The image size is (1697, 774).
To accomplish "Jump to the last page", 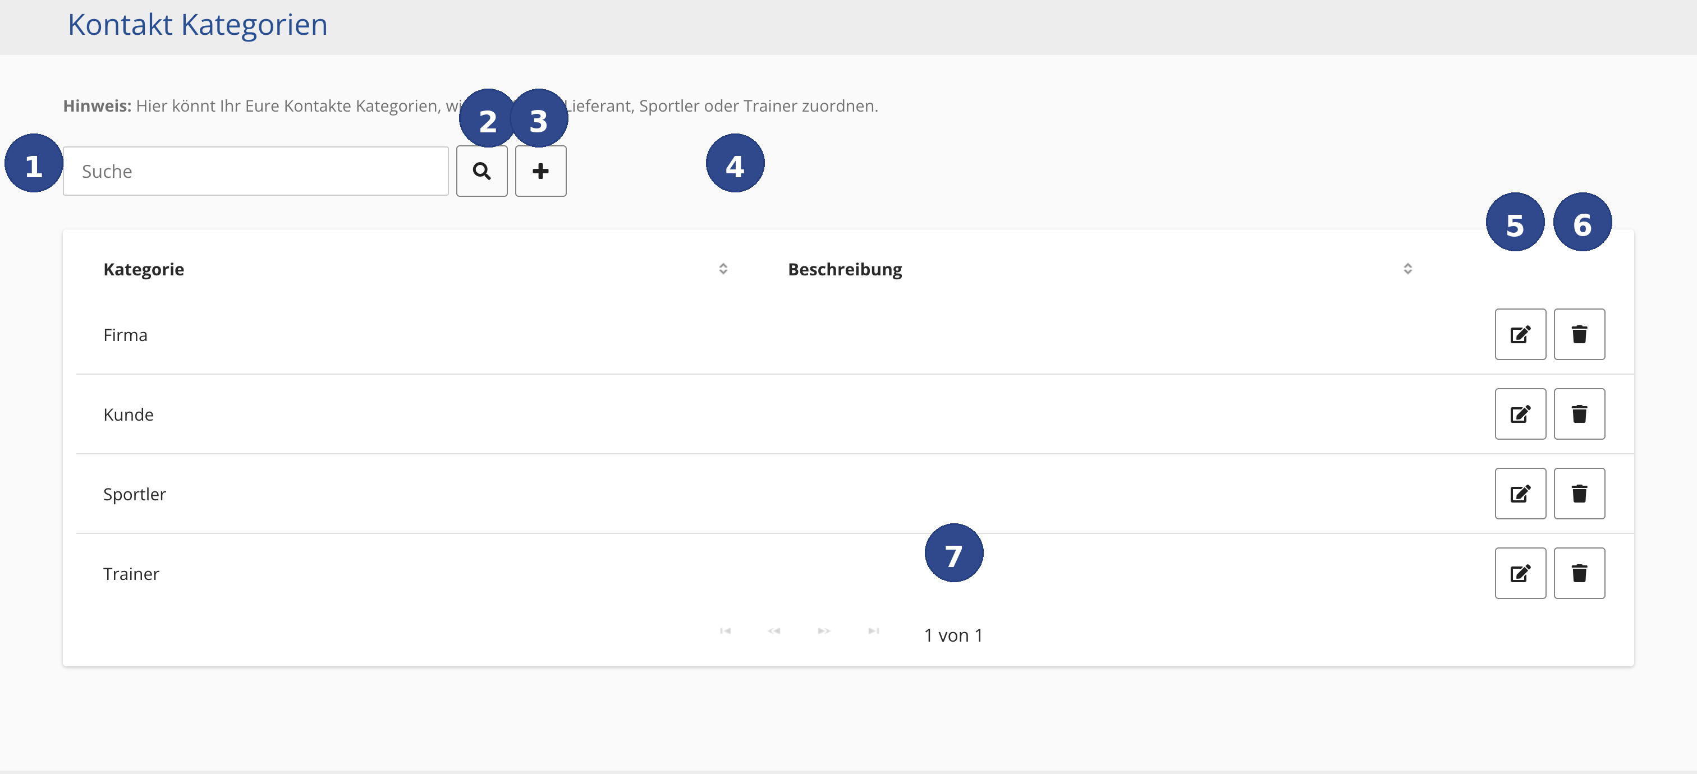I will (x=873, y=631).
